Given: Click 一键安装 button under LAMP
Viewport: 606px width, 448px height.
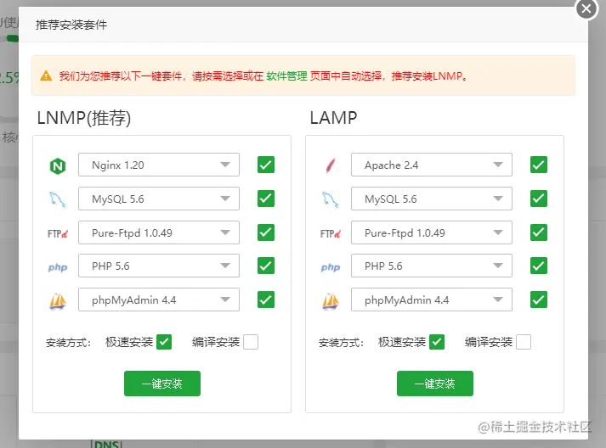Looking at the screenshot, I should click(435, 384).
